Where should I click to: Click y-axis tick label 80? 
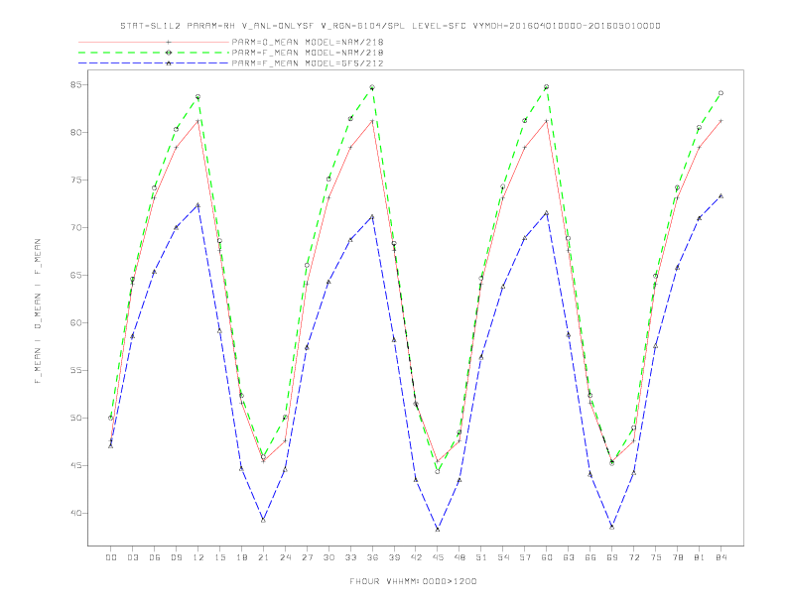click(x=76, y=132)
